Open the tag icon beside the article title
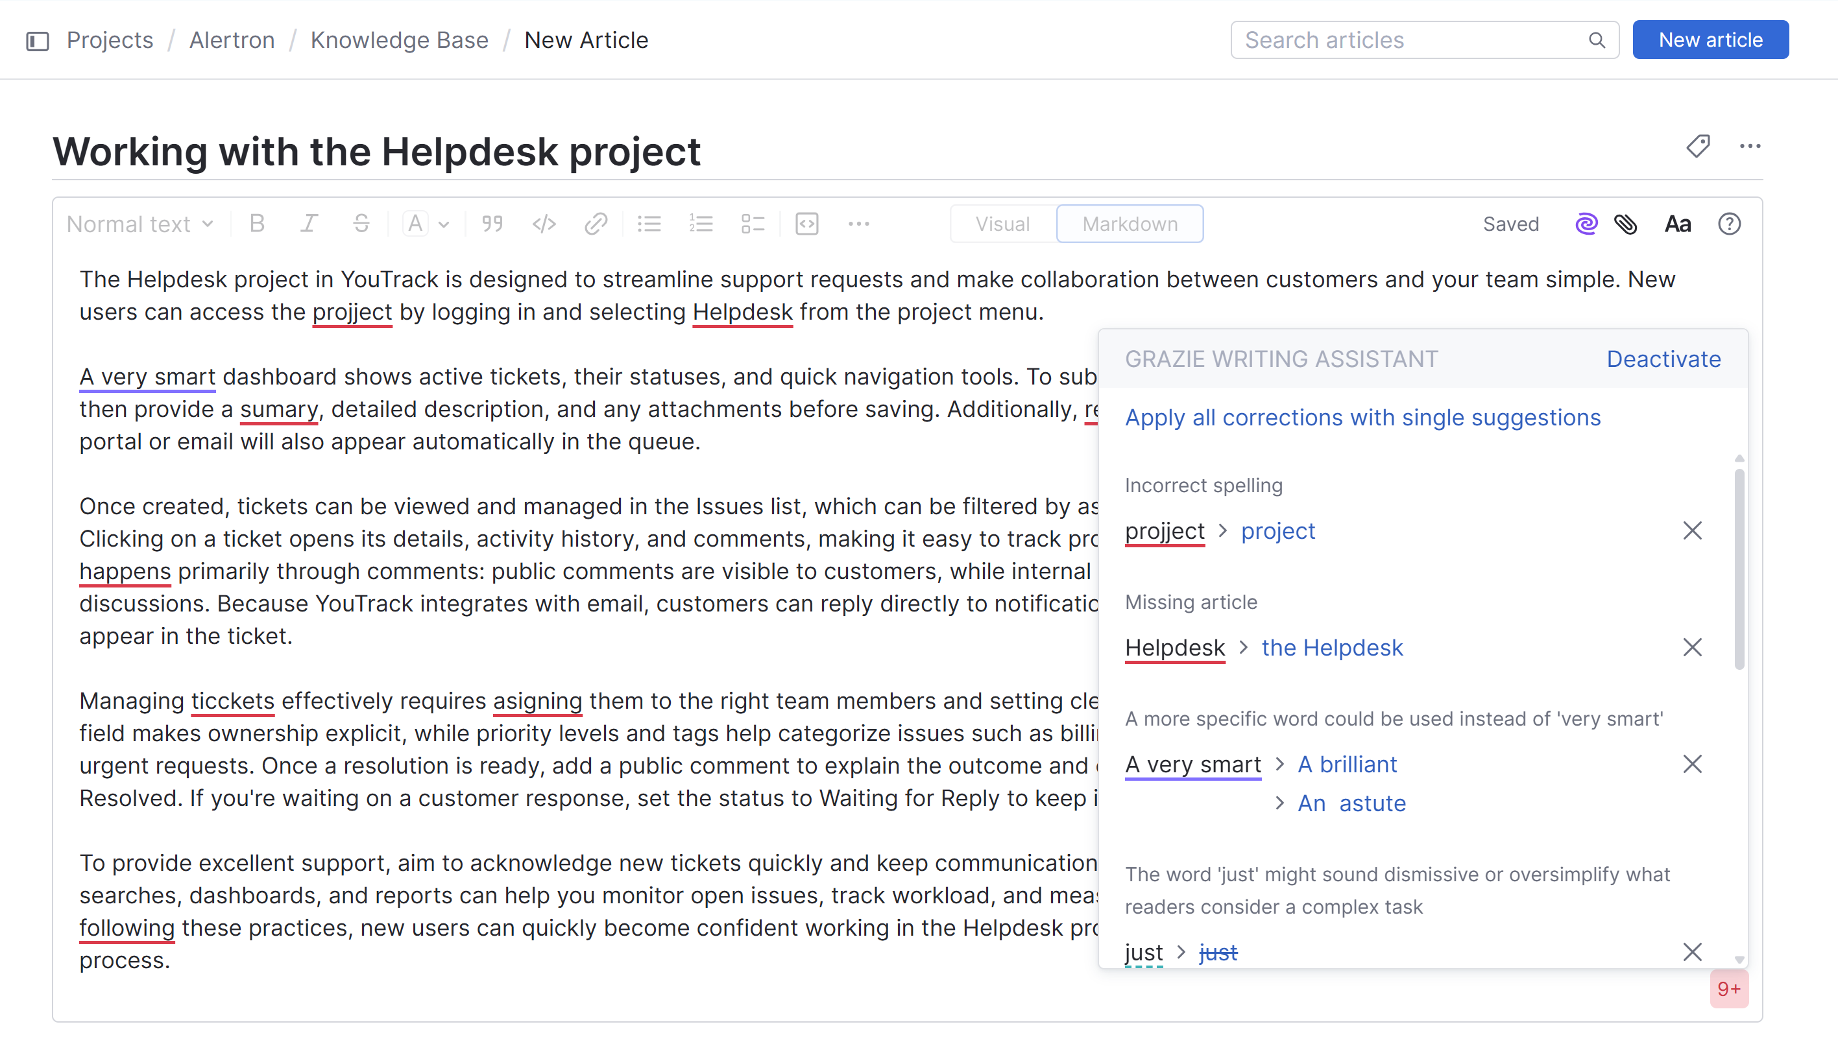The height and width of the screenshot is (1044, 1838). pyautogui.click(x=1698, y=147)
